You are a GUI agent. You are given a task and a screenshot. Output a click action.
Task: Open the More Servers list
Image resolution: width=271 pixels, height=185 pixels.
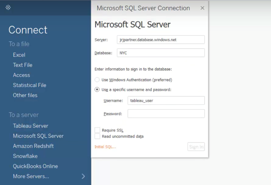pyautogui.click(x=31, y=176)
